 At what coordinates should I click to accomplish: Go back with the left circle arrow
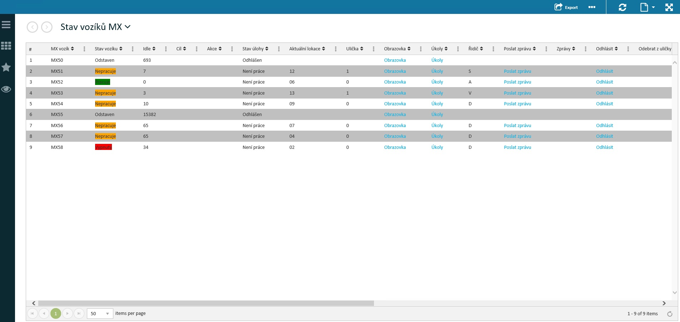33,27
